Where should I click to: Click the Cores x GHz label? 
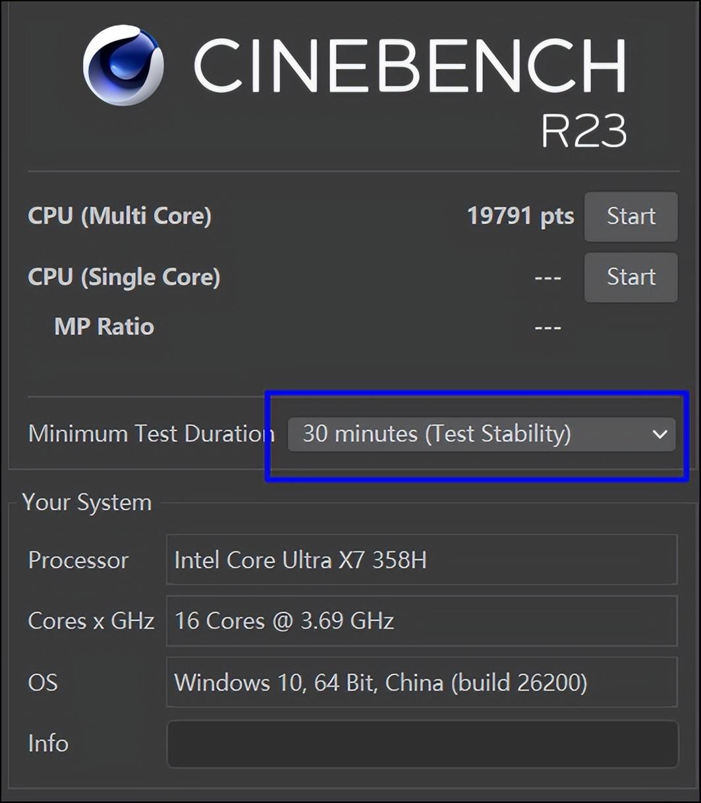91,620
